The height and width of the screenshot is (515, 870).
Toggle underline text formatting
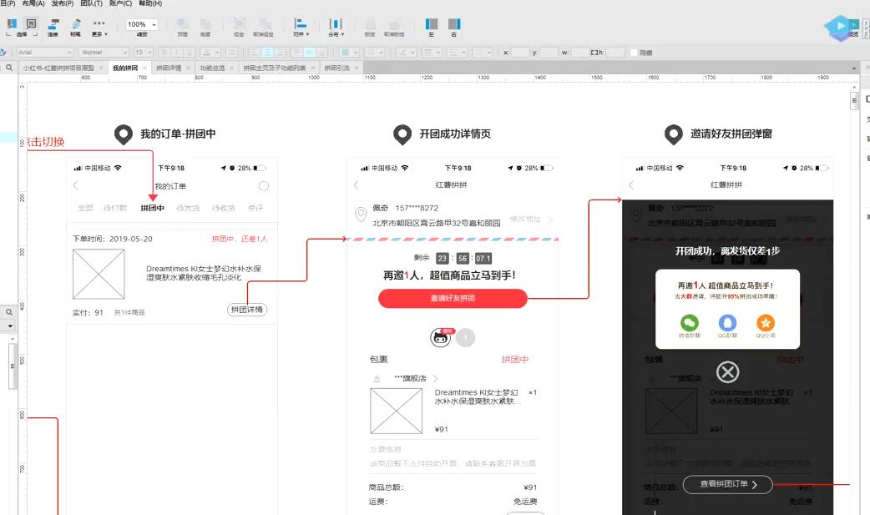click(x=190, y=52)
